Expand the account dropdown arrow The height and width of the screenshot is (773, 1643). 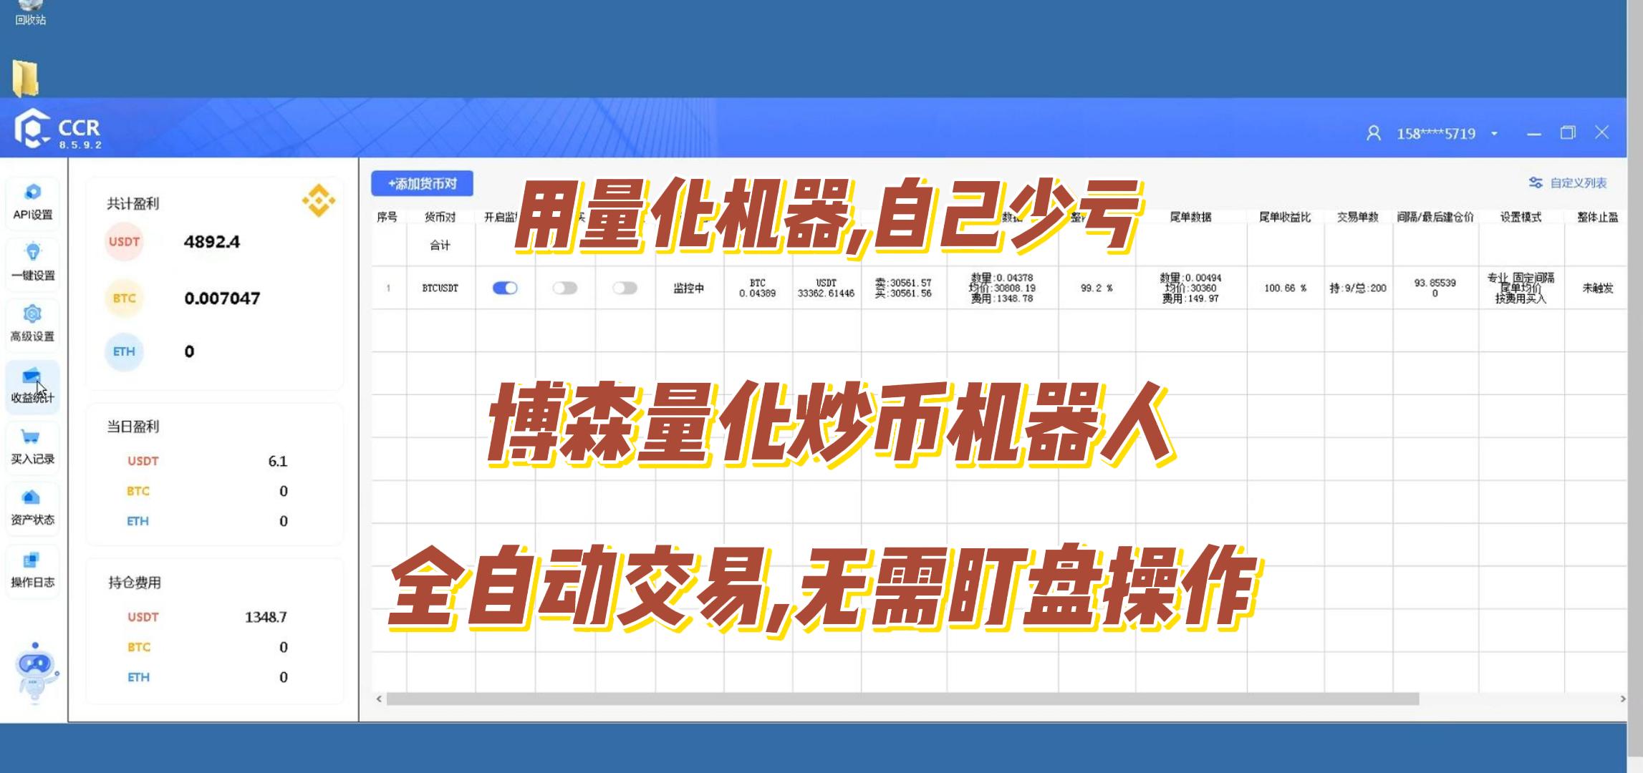coord(1494,134)
